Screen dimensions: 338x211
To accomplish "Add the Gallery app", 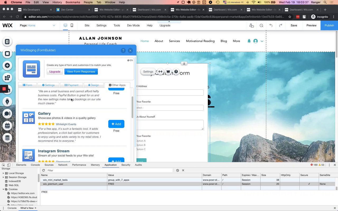I will 116,124.
